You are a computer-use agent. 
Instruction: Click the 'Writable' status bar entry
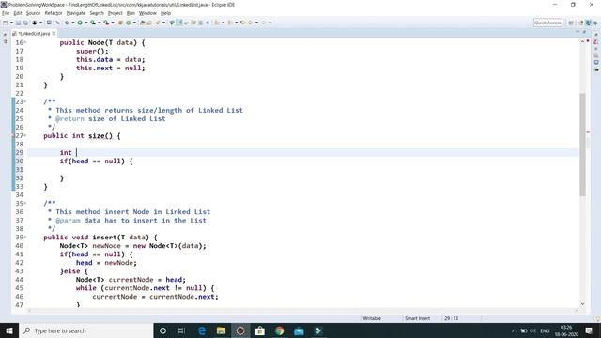pyautogui.click(x=372, y=318)
